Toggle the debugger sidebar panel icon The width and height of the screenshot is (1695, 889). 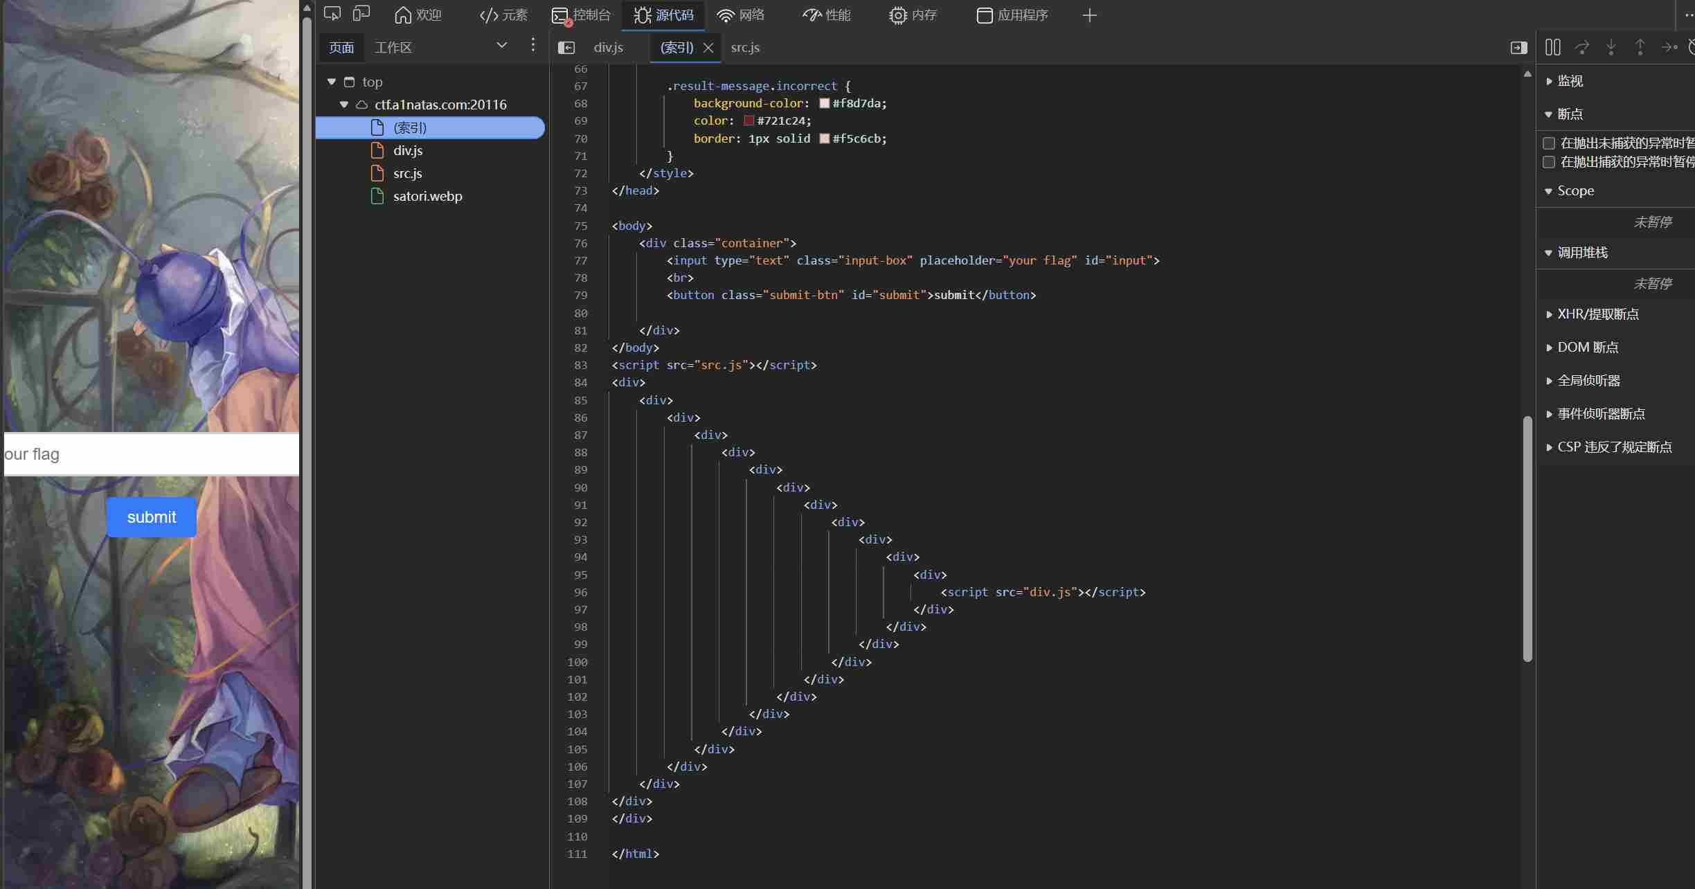click(1518, 48)
